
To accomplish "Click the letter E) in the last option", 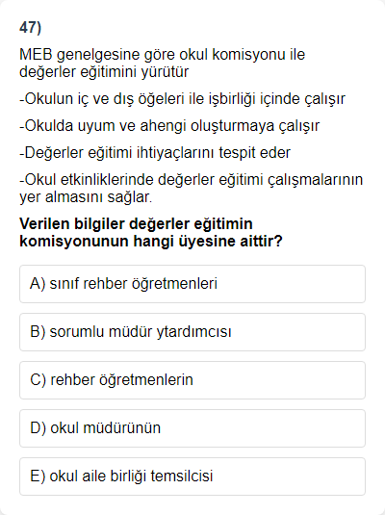I will point(38,476).
